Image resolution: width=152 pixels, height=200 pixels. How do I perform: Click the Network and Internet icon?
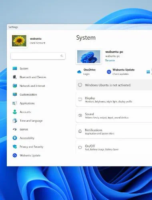[x=15, y=86]
